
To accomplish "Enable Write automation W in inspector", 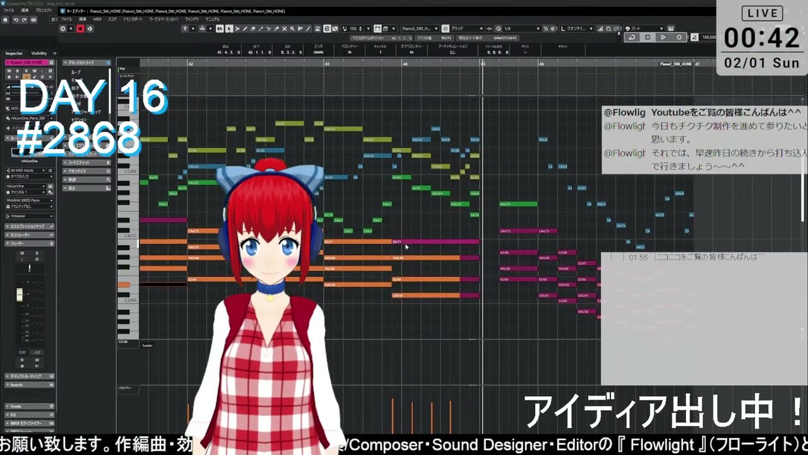I will [35, 71].
